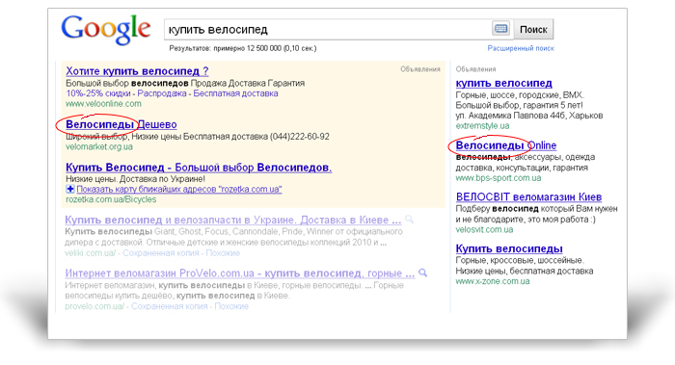Image resolution: width=675 pixels, height=365 pixels.
Task: Click the veliki.com.ua/ URL text
Action: (x=90, y=252)
